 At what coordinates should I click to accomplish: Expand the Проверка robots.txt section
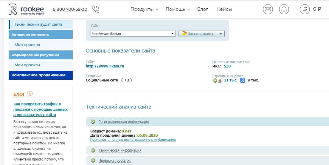(114, 161)
